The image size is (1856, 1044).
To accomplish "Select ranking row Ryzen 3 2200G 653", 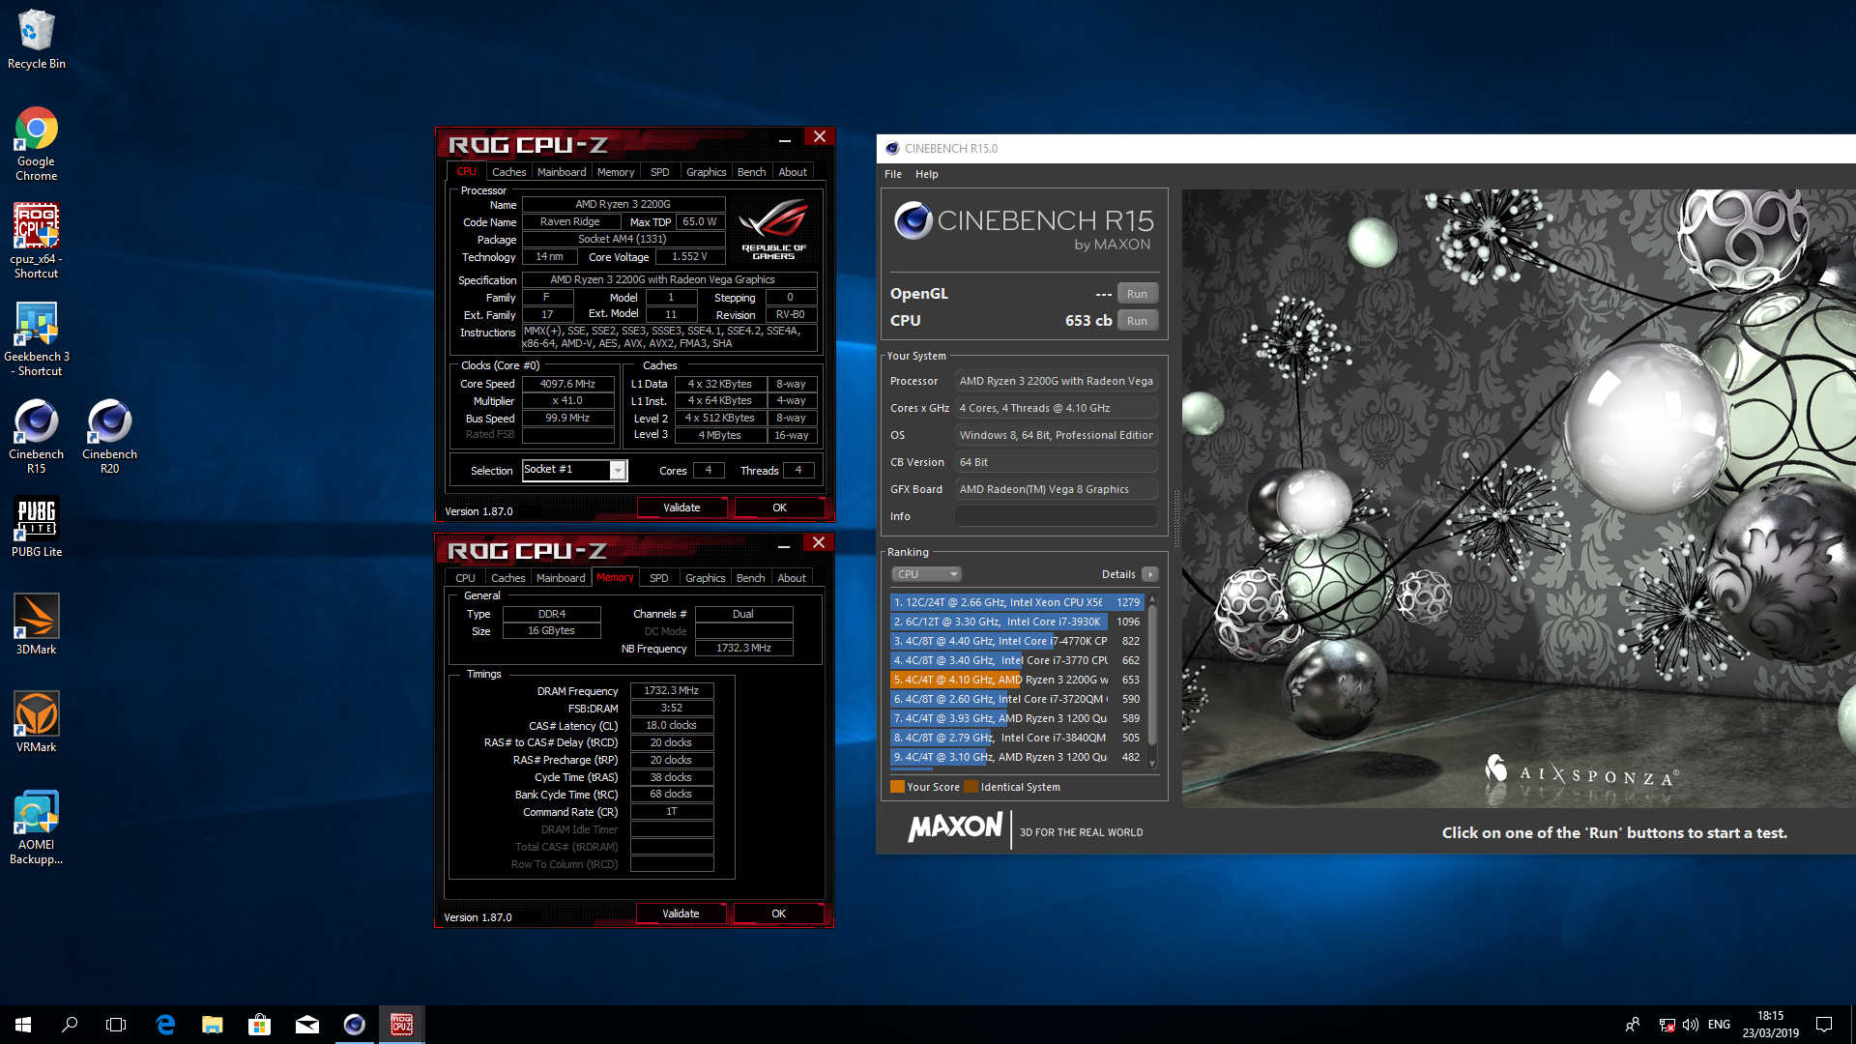I will [1017, 680].
